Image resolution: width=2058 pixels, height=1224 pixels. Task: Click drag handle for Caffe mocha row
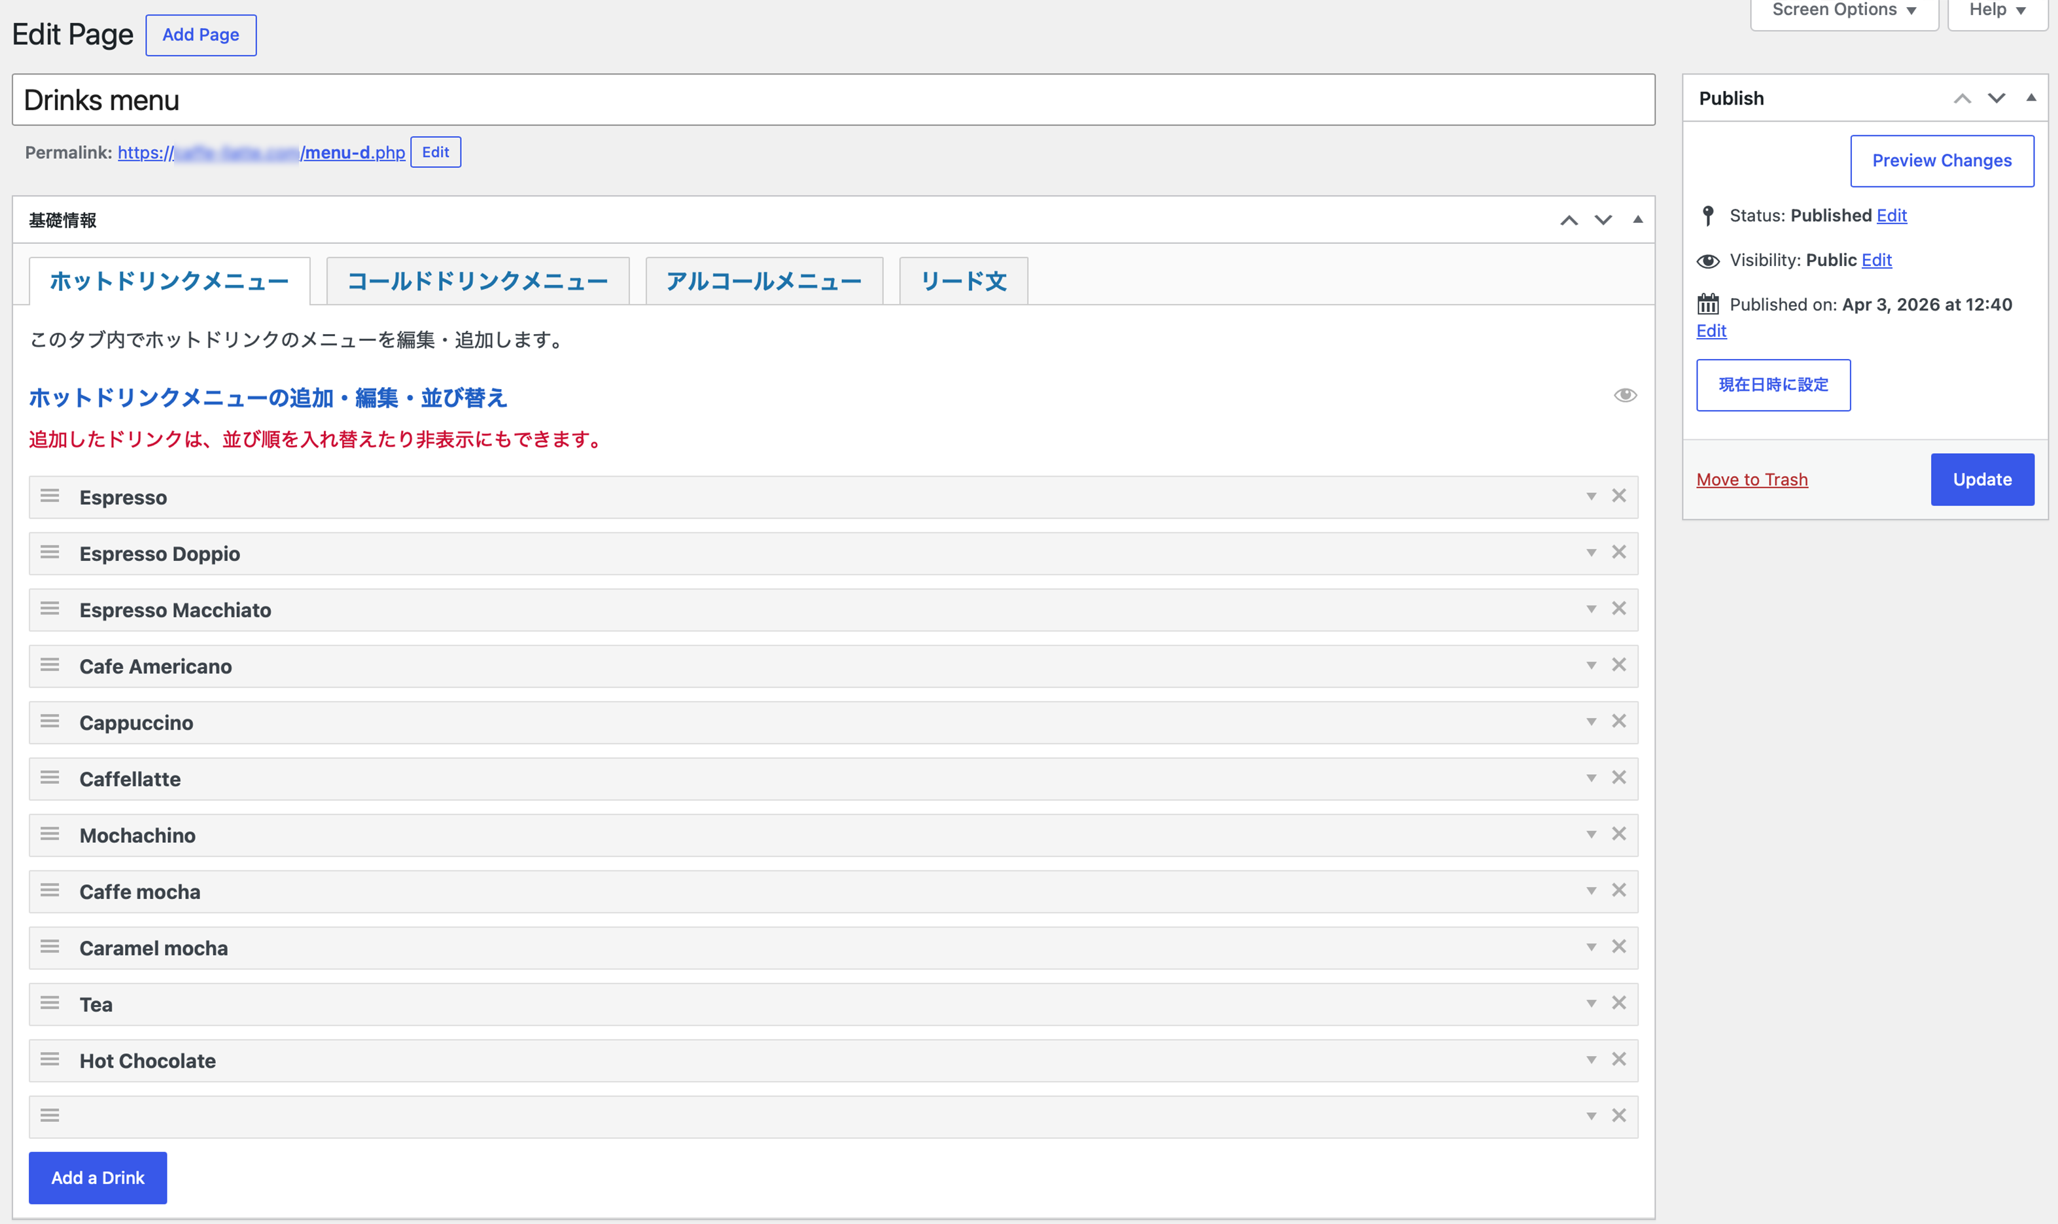[x=50, y=891]
